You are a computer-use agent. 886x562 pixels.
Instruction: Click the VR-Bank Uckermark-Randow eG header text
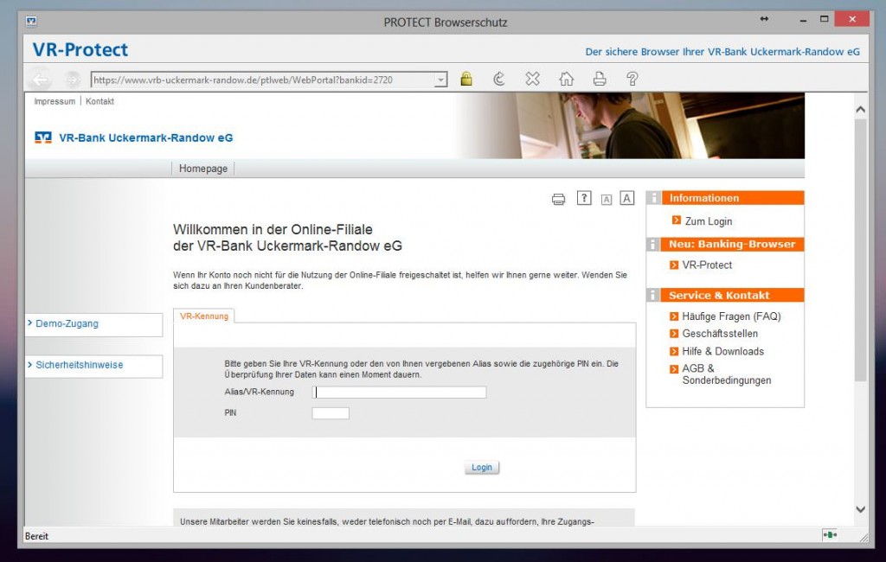coord(145,137)
